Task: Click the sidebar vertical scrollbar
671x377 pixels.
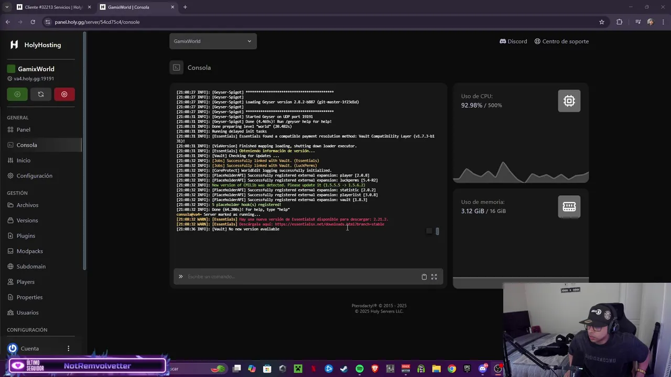Action: 84,152
